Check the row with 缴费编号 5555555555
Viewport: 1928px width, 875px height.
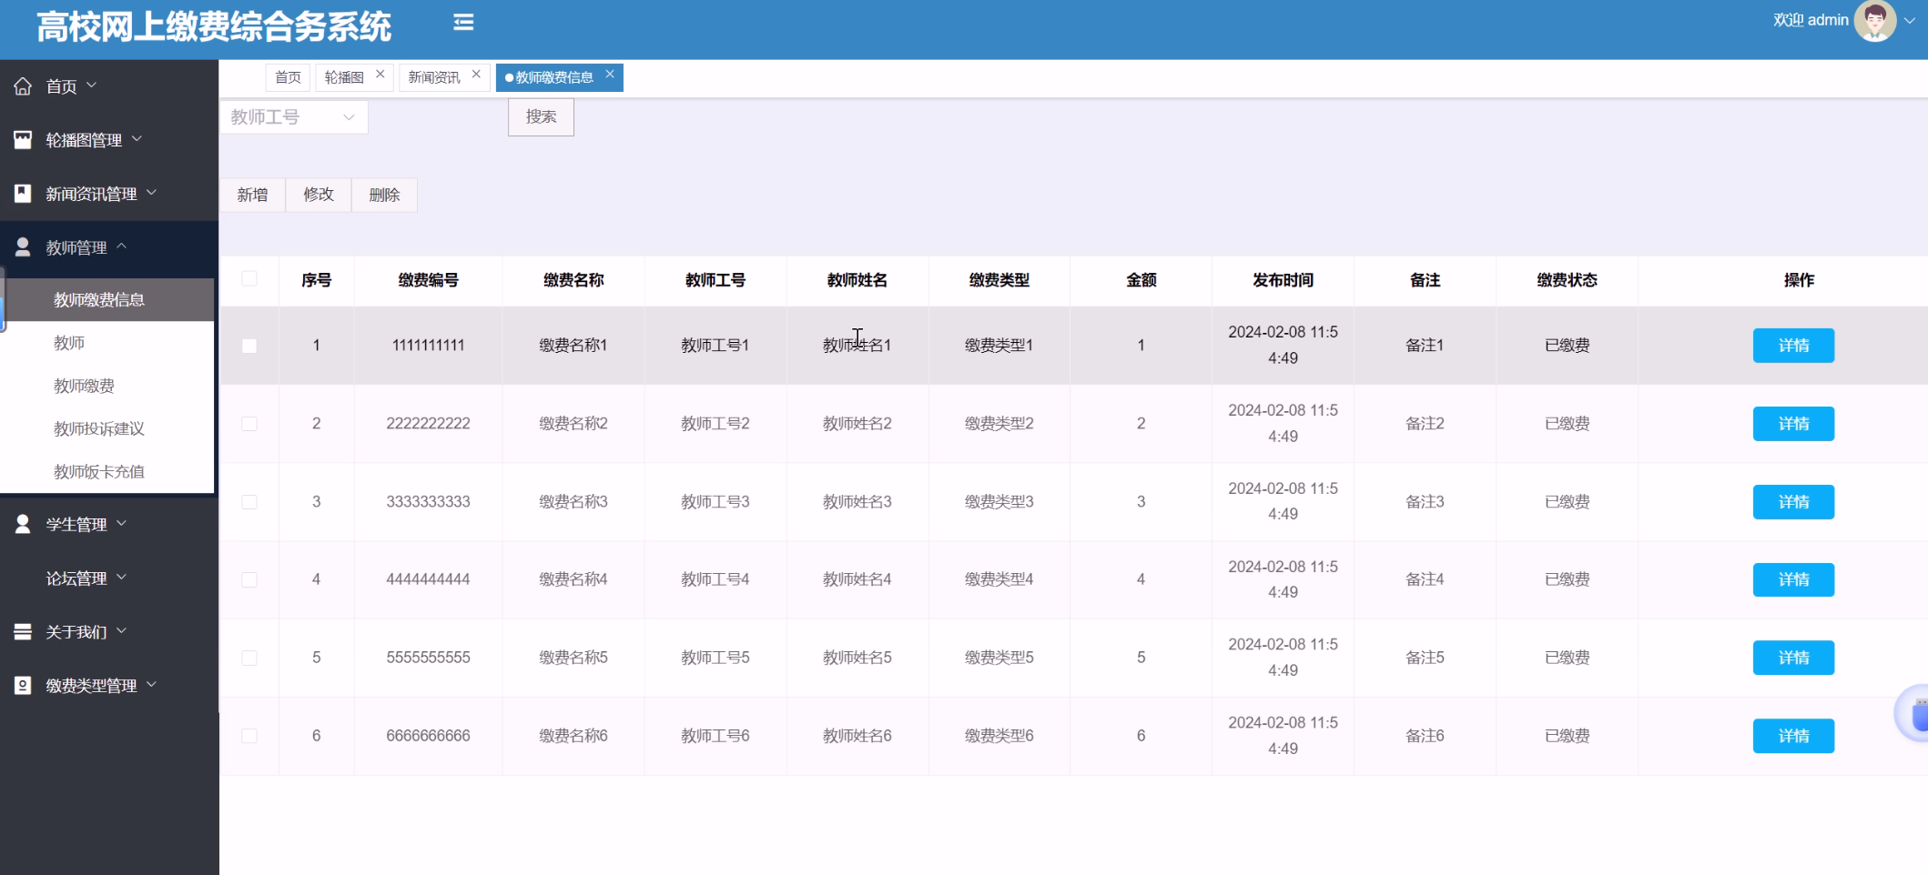click(249, 658)
